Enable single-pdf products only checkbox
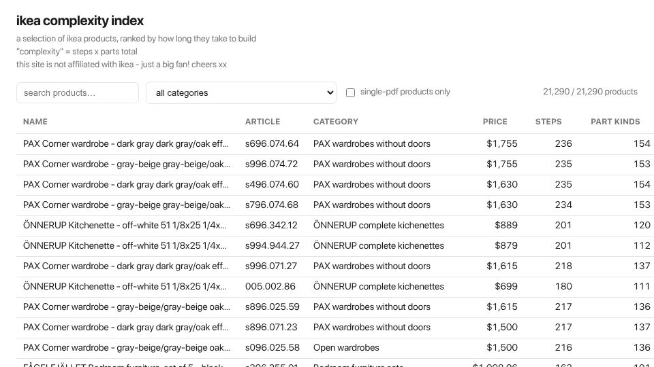Screen dimensions: 654x367 point(350,92)
